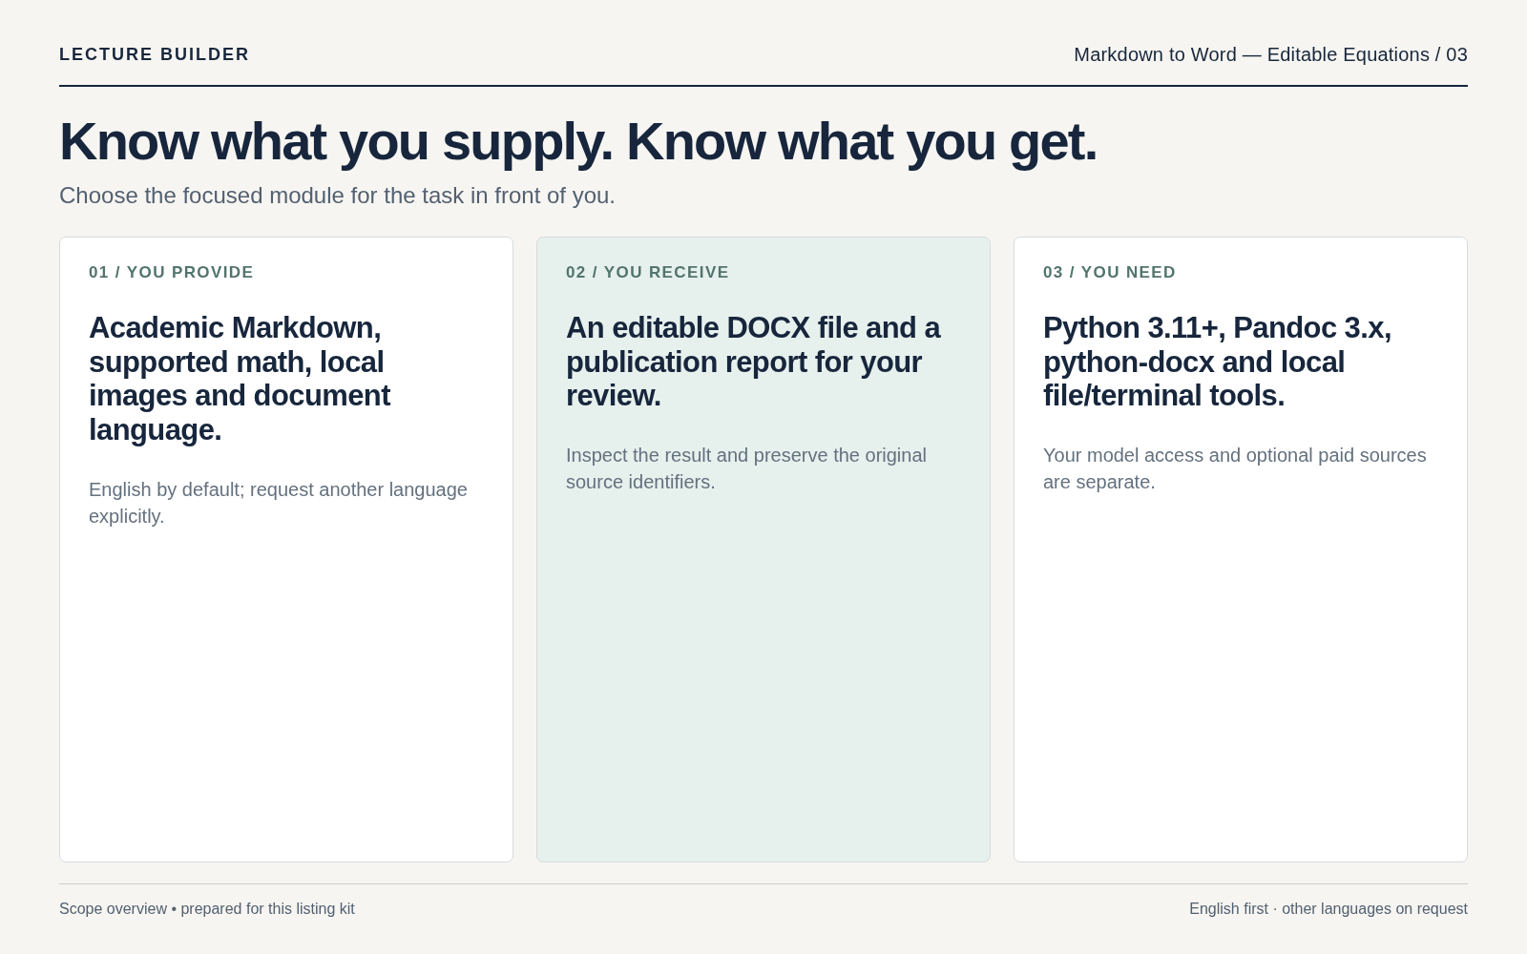Click the '01 / YOU PROVIDE' card label
The height and width of the screenshot is (954, 1527).
(x=171, y=272)
